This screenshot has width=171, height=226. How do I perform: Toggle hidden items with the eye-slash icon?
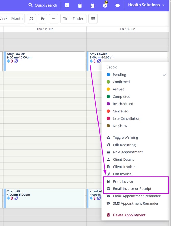tap(42, 19)
